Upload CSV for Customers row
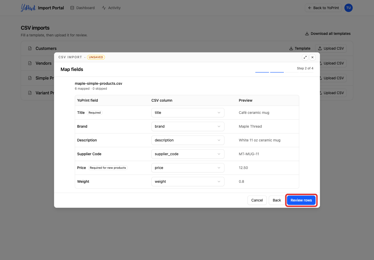Viewport: 374px width, 260px height. 331,48
